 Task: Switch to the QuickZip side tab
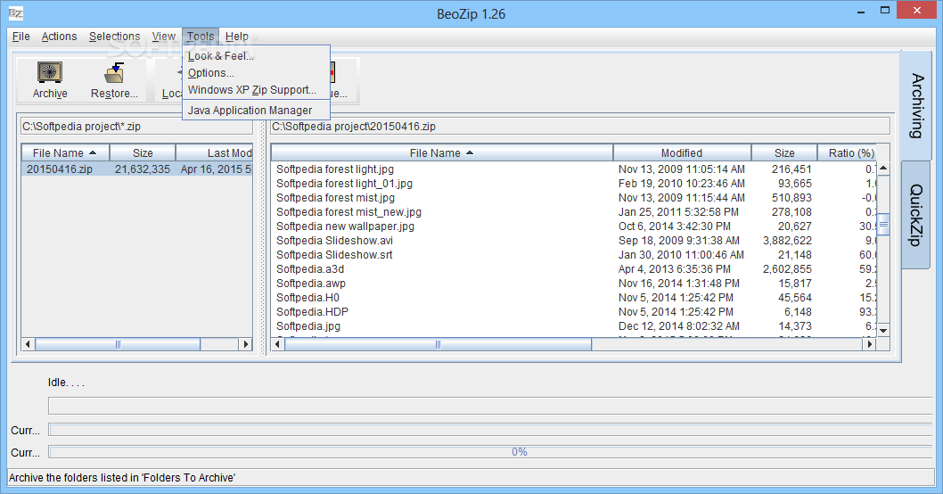(916, 215)
